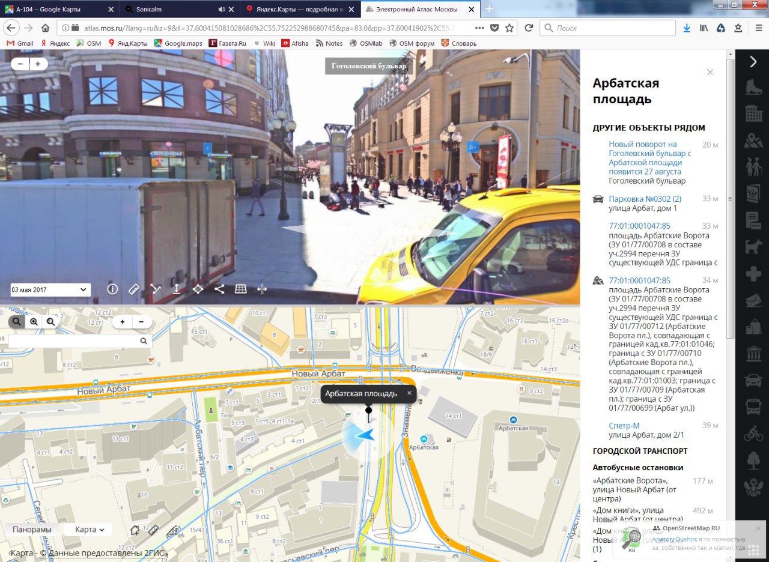Screen dimensions: 769x562
Task: Share the panorama view
Action: 219,289
